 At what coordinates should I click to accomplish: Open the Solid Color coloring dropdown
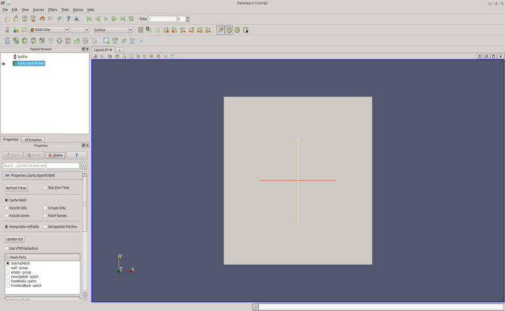click(48, 30)
